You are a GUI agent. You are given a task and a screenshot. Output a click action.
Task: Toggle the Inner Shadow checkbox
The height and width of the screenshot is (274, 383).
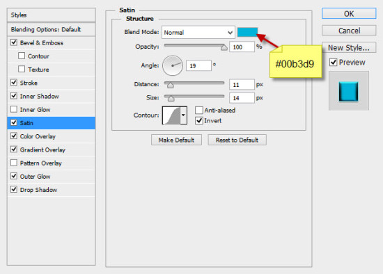tap(14, 96)
